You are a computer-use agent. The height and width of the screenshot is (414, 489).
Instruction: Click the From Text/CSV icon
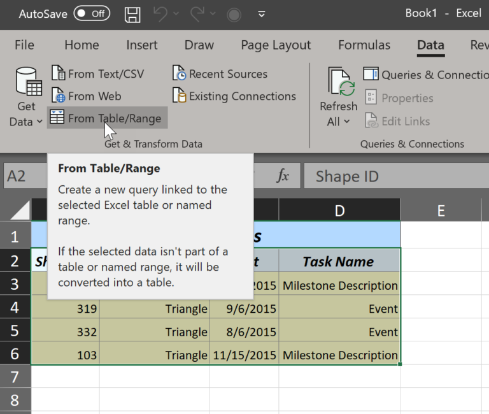pyautogui.click(x=58, y=73)
